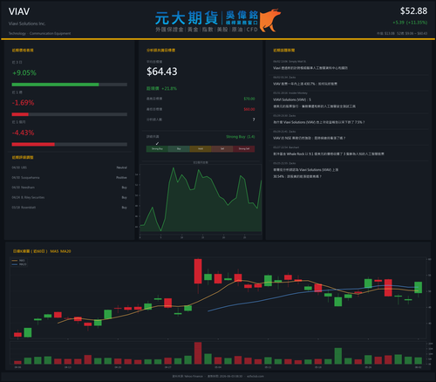This screenshot has height=382, width=436.
Task: Click the analyst count value 7
Action: tap(254, 119)
